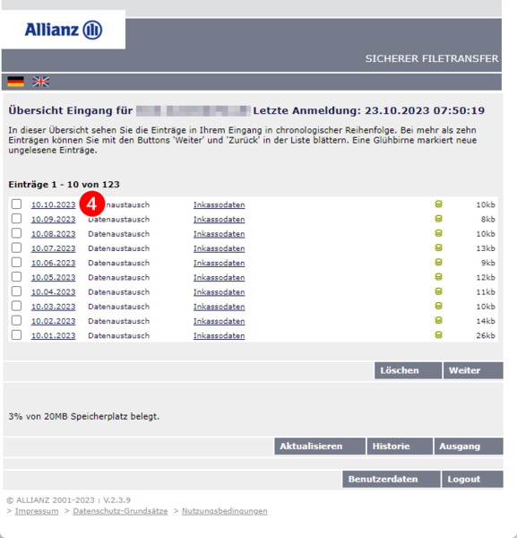
Task: Refresh the list with Aktualisieren
Action: tap(320, 446)
